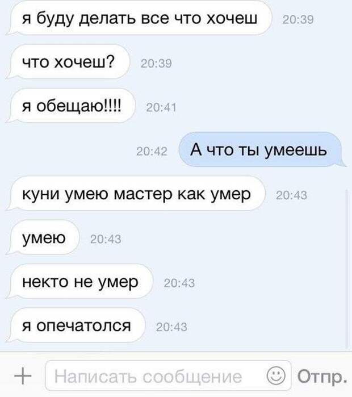Tap the 'я опечатолся' message bubble
The height and width of the screenshot is (397, 352).
(76, 325)
